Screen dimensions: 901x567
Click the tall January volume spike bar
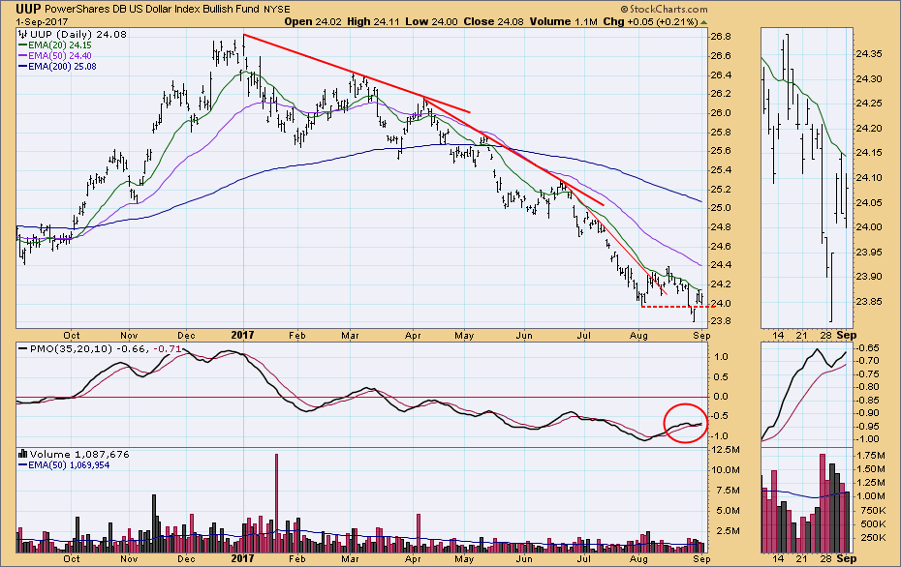point(276,503)
